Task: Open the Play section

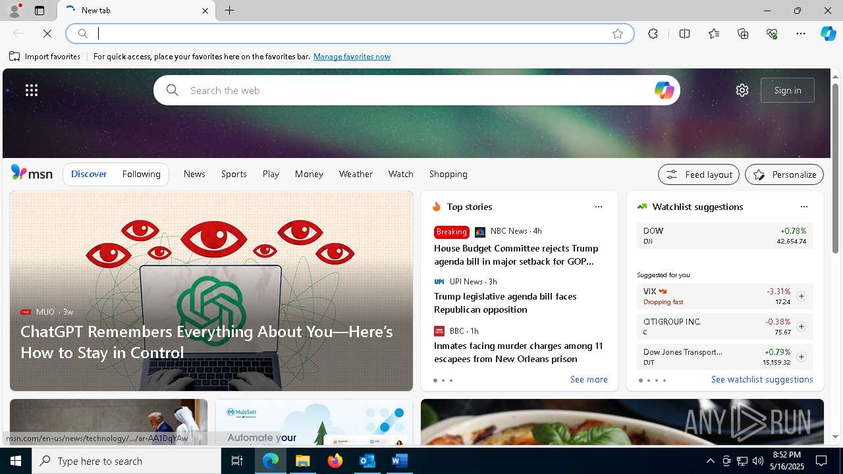Action: (x=271, y=174)
